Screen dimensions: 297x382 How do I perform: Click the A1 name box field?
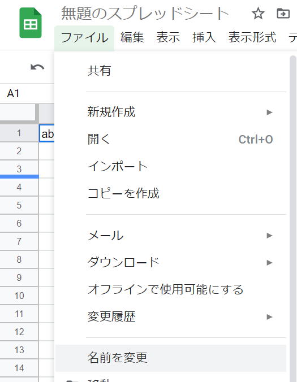[27, 94]
